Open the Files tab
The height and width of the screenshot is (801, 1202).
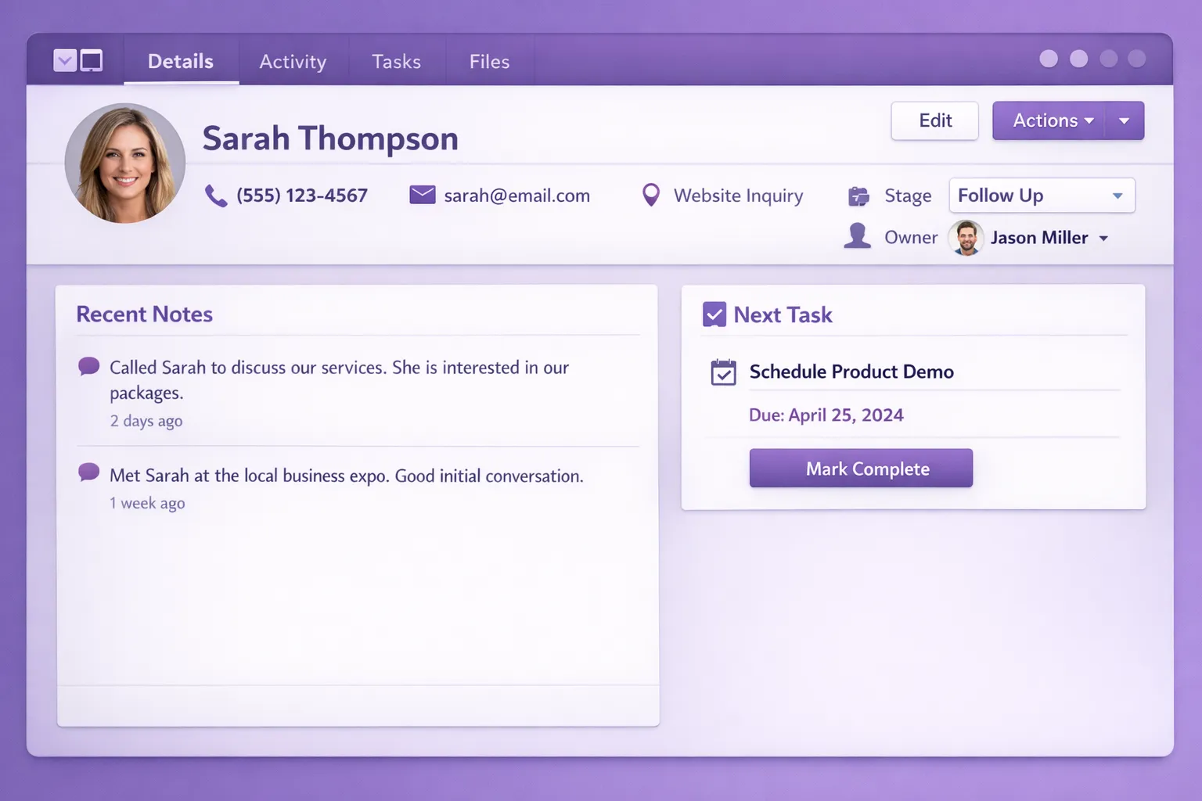(489, 61)
